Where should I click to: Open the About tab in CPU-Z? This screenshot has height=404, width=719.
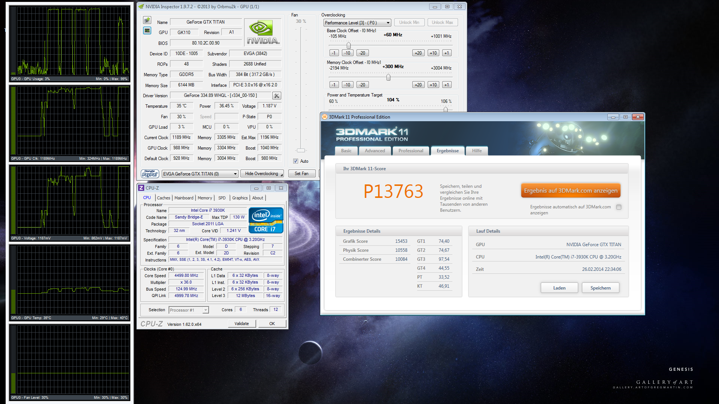tap(258, 198)
